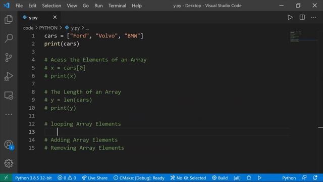Viewport: 323px width, 182px height.
Task: Change build target [all]
Action: [237, 178]
